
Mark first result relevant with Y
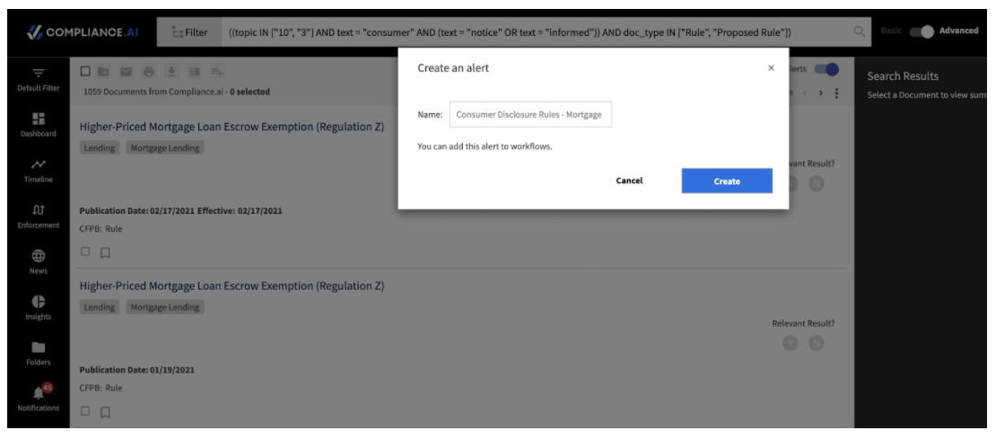(x=791, y=184)
